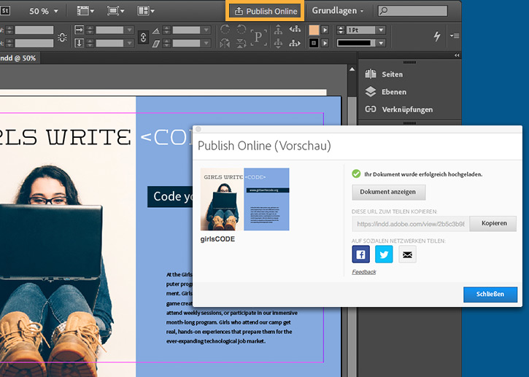This screenshot has height=377, width=529.
Task: Select the document tab at 50%
Action: 20,58
